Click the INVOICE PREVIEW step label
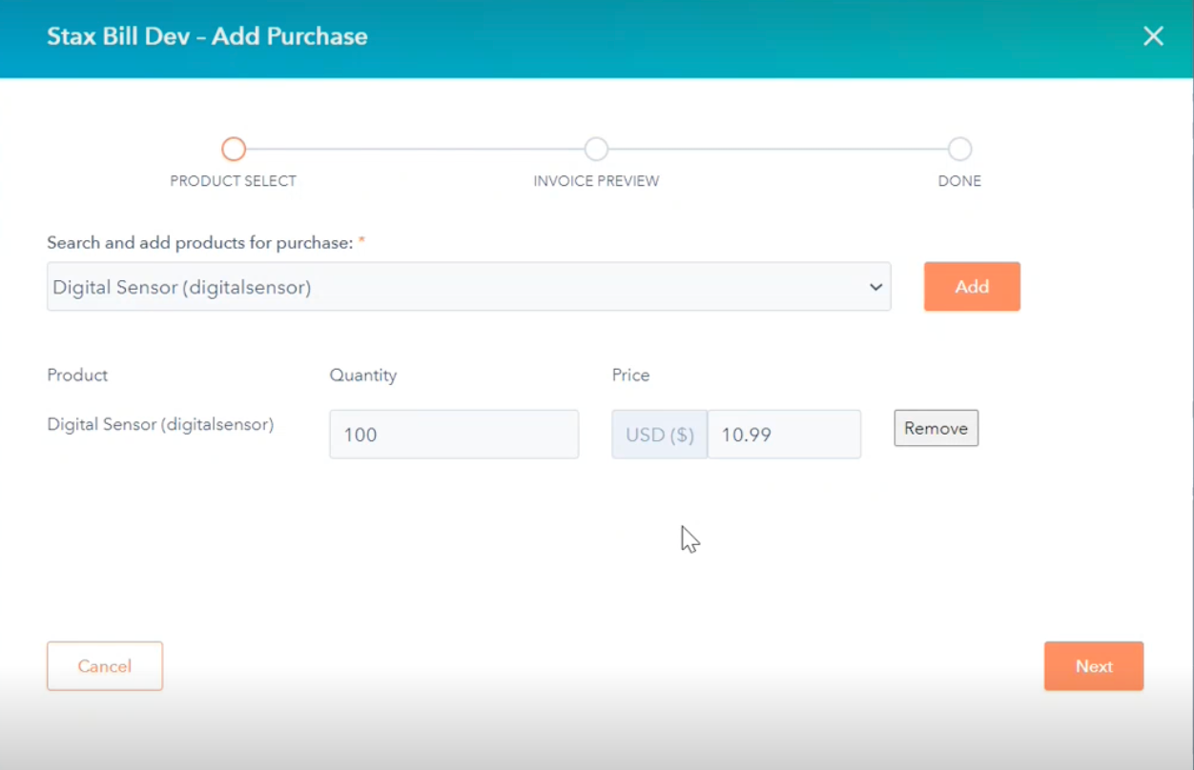The width and height of the screenshot is (1194, 770). pos(596,181)
